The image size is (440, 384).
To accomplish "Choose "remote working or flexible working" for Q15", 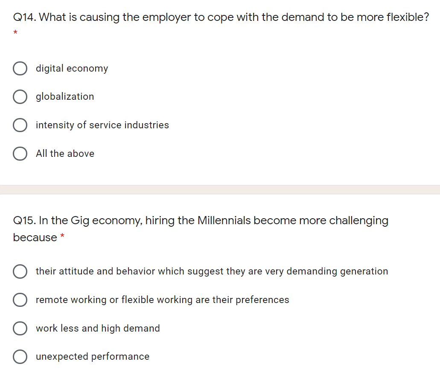I will pos(20,300).
